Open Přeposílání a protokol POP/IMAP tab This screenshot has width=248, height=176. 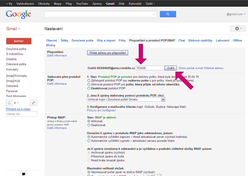point(152,40)
